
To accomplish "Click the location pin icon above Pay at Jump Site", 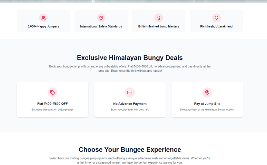I will point(207,93).
